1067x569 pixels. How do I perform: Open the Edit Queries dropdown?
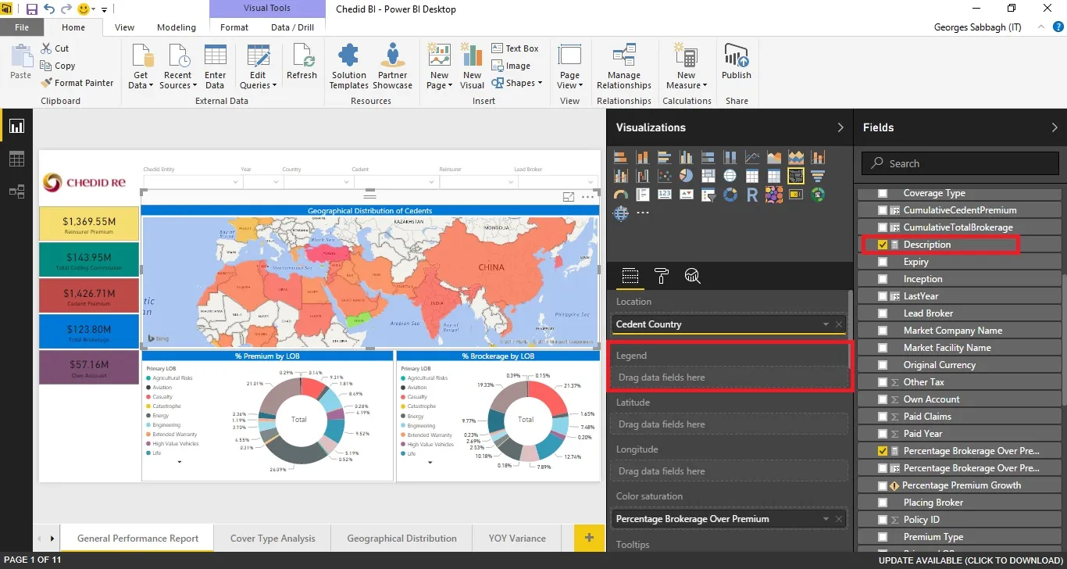(x=258, y=66)
